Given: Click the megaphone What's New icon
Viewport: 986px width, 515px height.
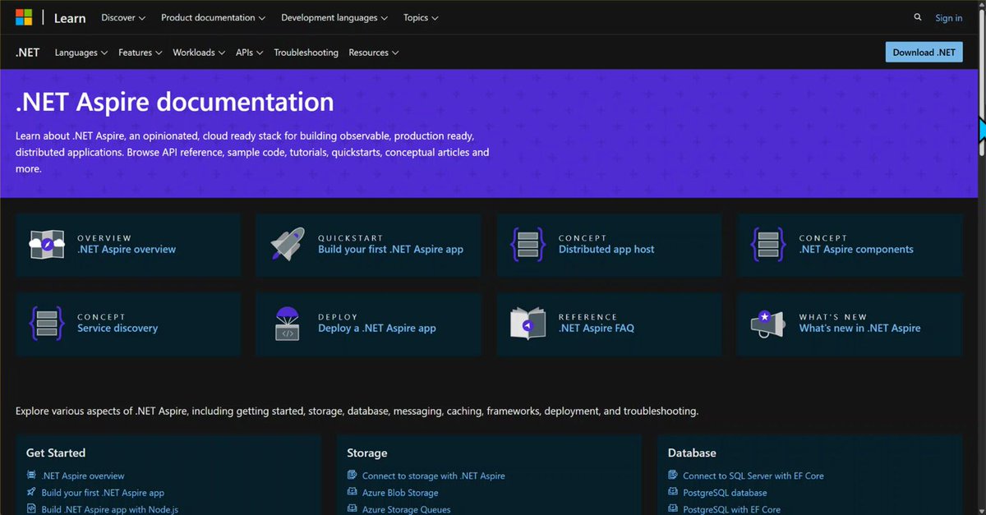Looking at the screenshot, I should tap(768, 323).
